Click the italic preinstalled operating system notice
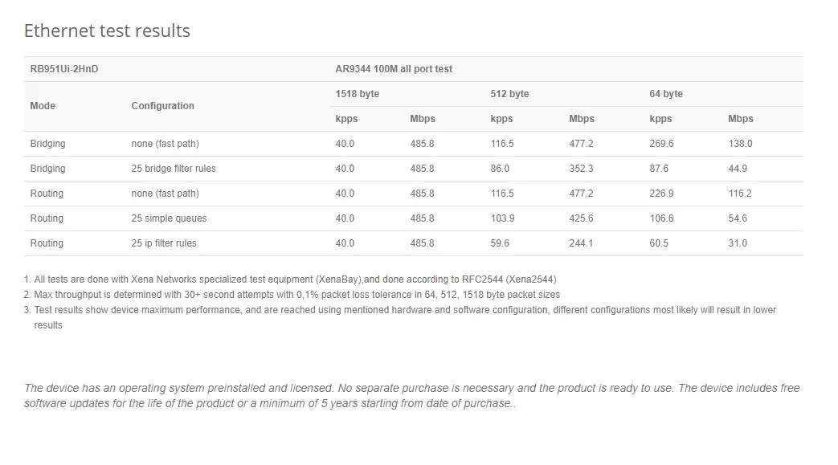Viewport: 838px width, 465px height. [x=411, y=396]
